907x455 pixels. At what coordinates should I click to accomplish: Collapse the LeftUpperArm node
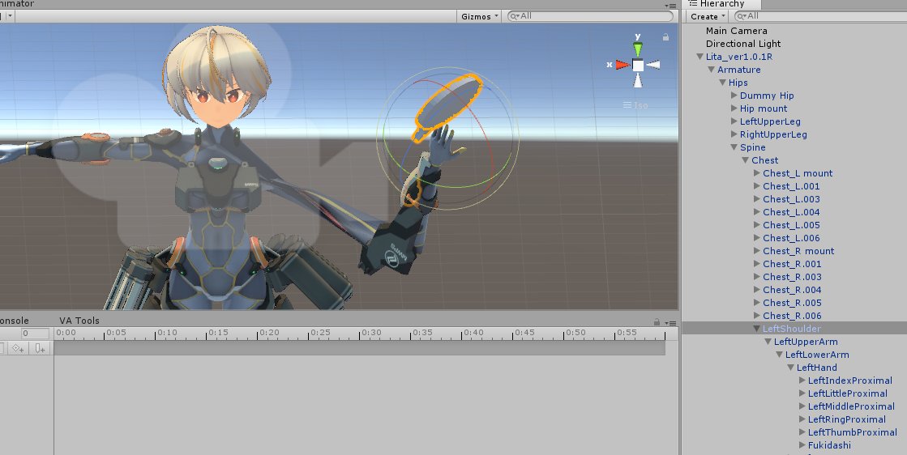click(x=768, y=342)
